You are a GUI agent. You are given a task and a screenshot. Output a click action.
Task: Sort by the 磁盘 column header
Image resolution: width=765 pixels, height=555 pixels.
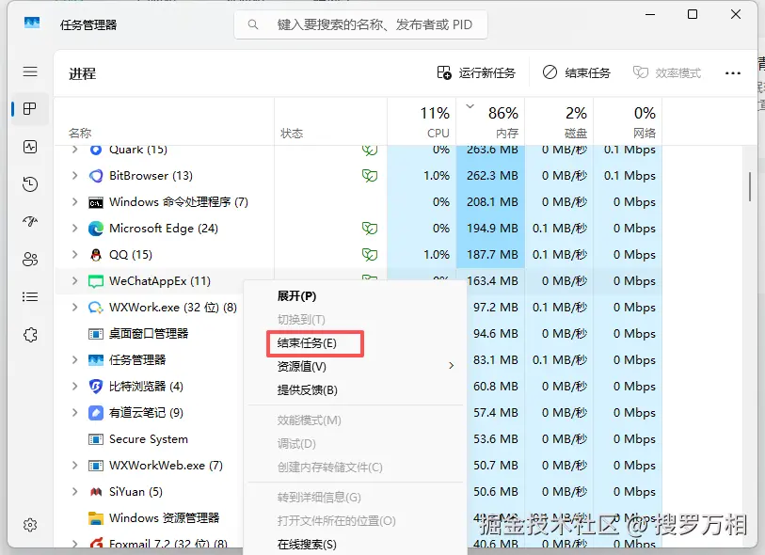[559, 122]
